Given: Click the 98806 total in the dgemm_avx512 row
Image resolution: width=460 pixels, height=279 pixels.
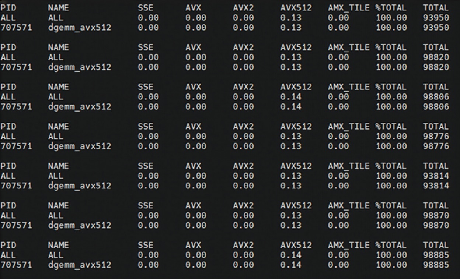Looking at the screenshot, I should click(436, 107).
